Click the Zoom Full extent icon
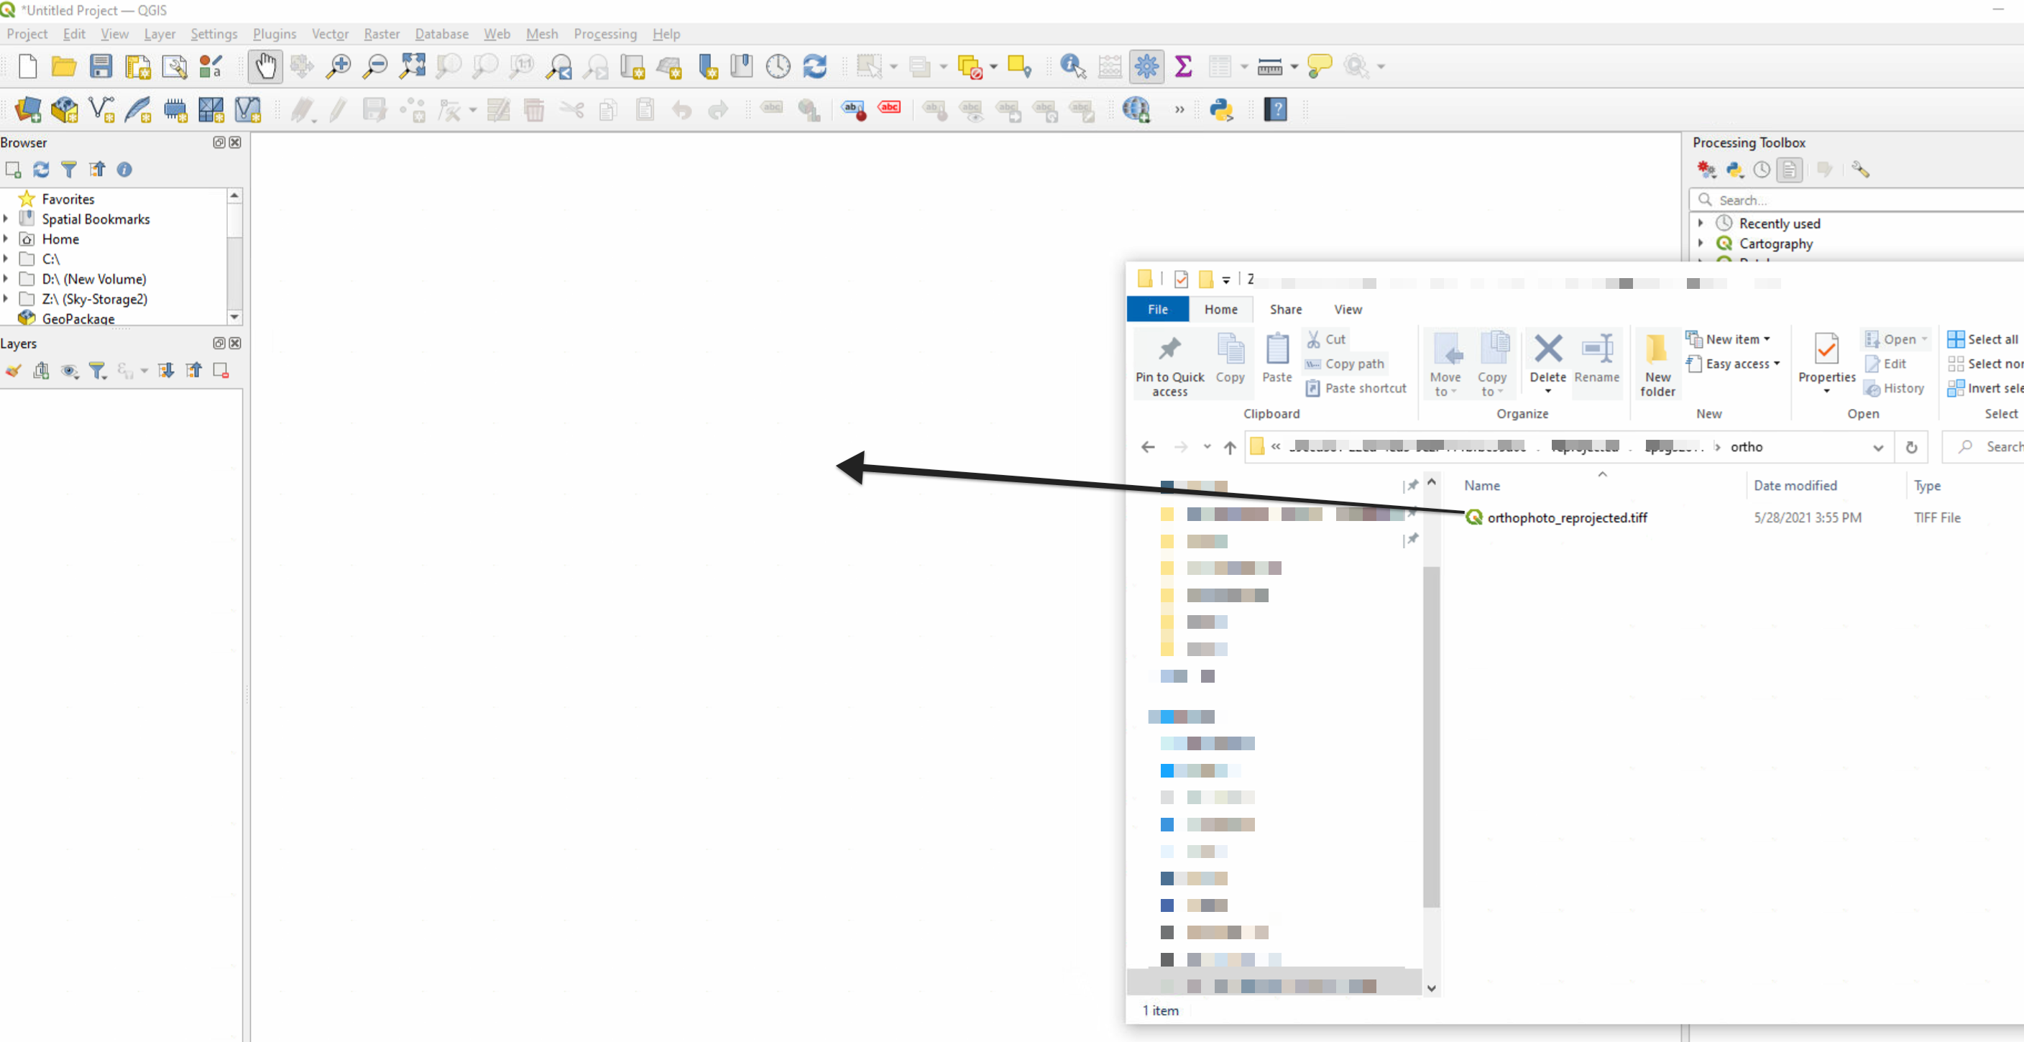 (412, 67)
